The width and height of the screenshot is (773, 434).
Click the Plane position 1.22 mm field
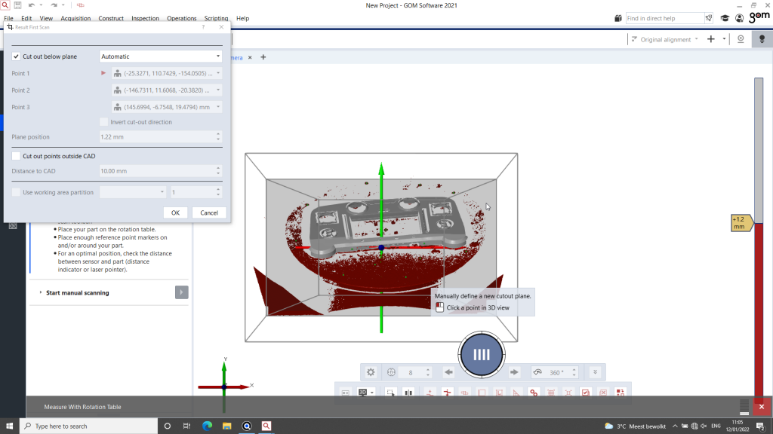point(160,137)
